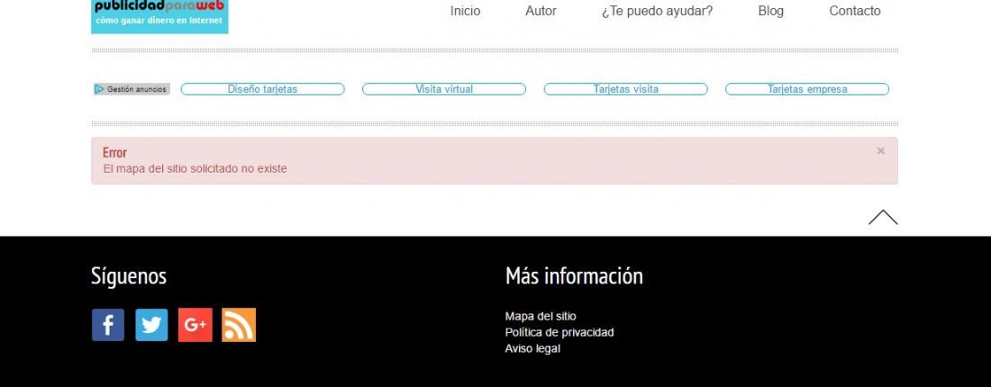Click the publicidadparaweb logo
This screenshot has height=387, width=991.
159,15
